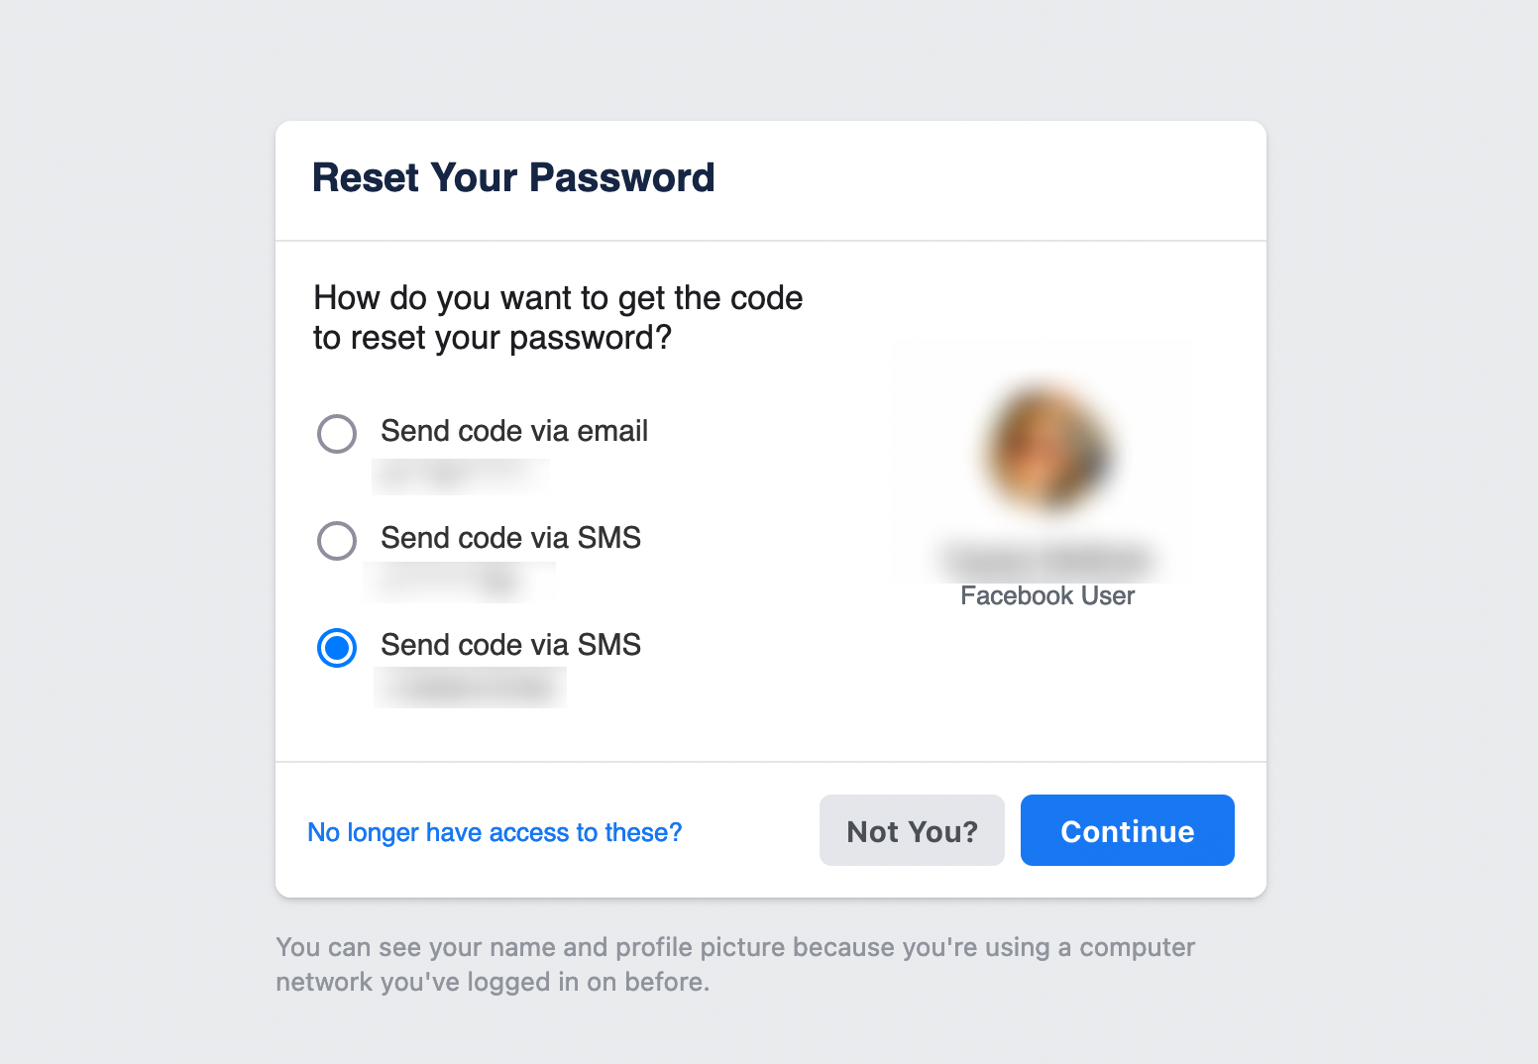Image resolution: width=1538 pixels, height=1064 pixels.
Task: Choose the unselected "Send code via SMS" radio button
Action: coord(337,541)
